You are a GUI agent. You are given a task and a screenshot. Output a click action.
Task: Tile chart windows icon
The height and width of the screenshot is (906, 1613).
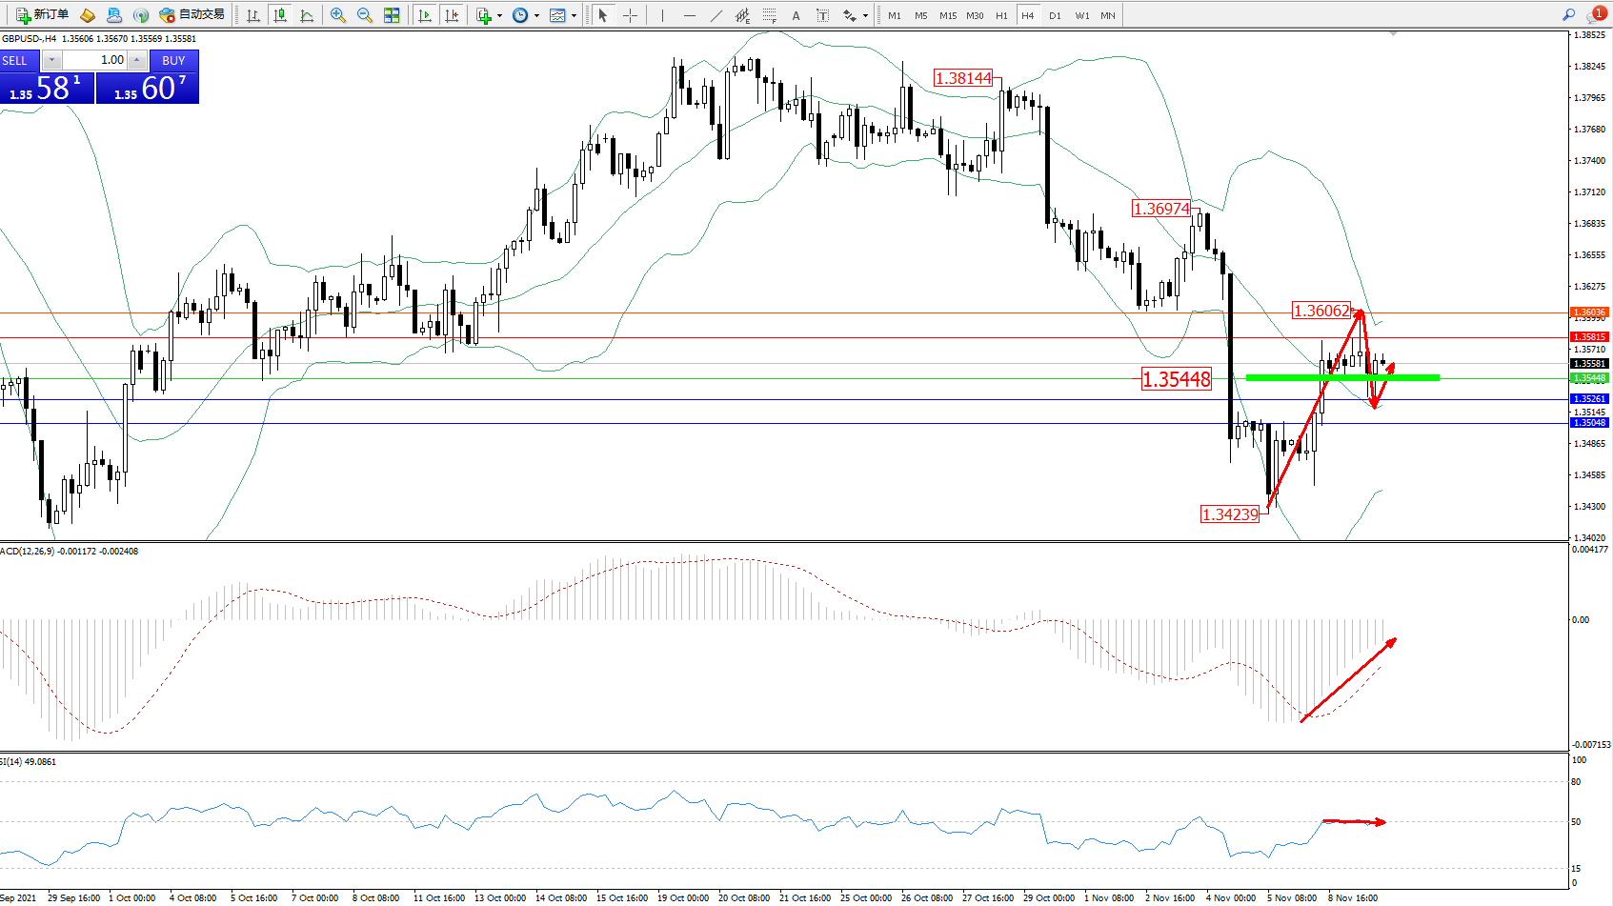coord(392,15)
